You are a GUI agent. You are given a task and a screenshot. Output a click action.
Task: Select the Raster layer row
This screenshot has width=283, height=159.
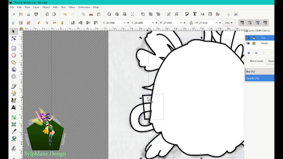click(260, 43)
